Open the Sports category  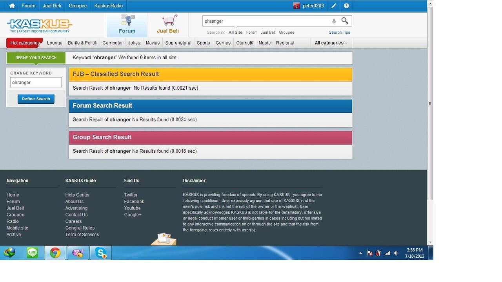coord(204,43)
